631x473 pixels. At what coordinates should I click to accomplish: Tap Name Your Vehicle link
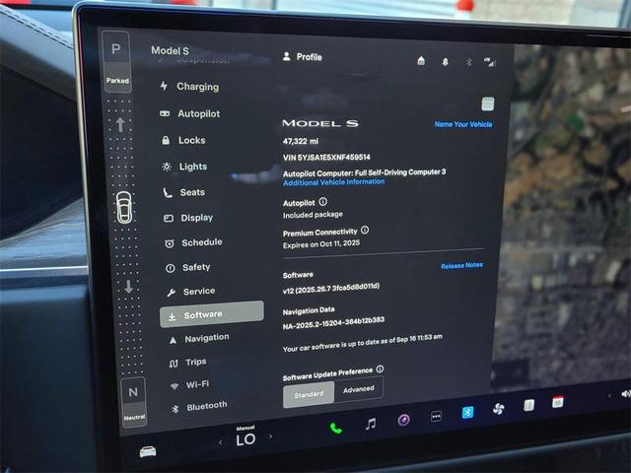point(463,125)
